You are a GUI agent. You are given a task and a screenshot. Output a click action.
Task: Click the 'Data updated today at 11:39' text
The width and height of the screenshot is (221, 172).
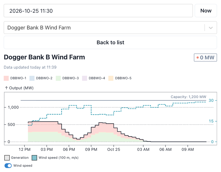pyautogui.click(x=30, y=67)
